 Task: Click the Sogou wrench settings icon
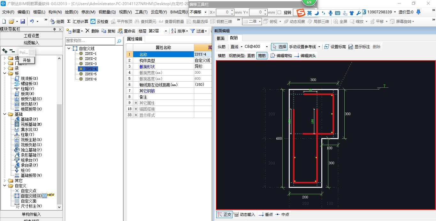tap(358, 13)
